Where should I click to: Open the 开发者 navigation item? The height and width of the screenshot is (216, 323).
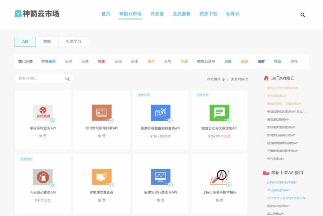157,14
